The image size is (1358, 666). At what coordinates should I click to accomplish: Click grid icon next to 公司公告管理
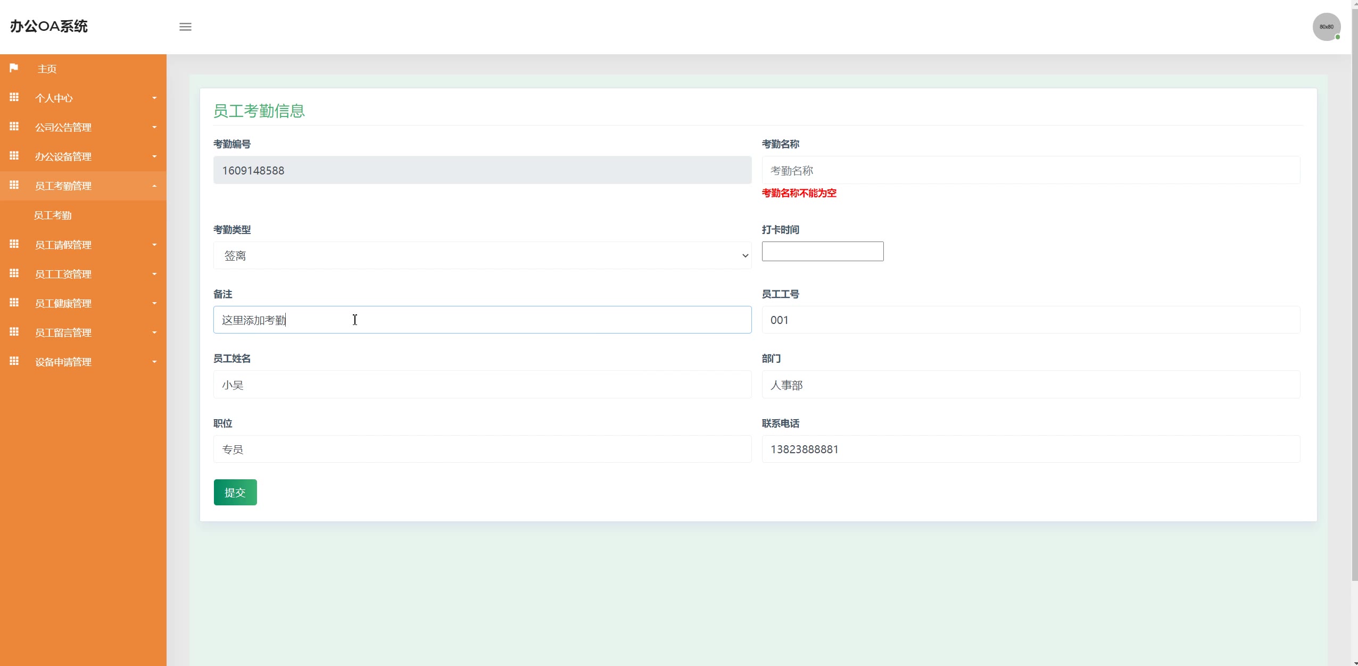tap(14, 127)
